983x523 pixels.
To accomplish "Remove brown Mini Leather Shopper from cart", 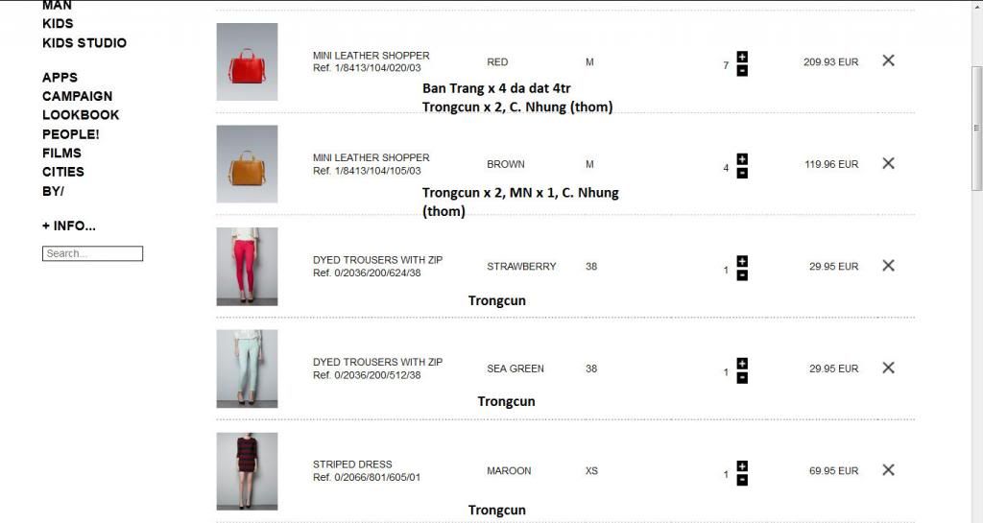I will [x=888, y=163].
